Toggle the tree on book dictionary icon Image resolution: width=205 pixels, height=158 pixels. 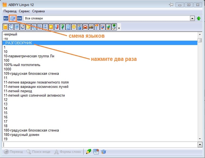pos(114,27)
